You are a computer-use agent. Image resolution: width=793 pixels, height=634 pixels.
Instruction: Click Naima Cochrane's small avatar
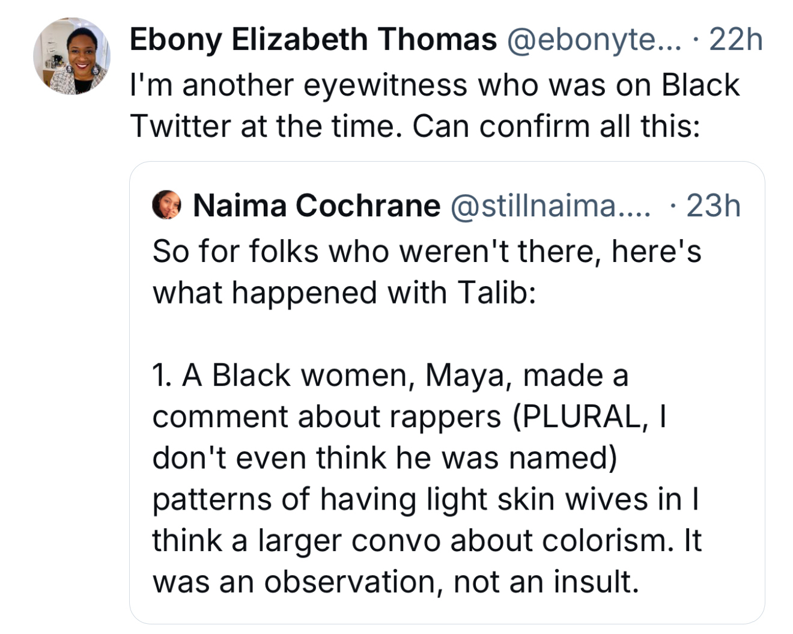166,205
